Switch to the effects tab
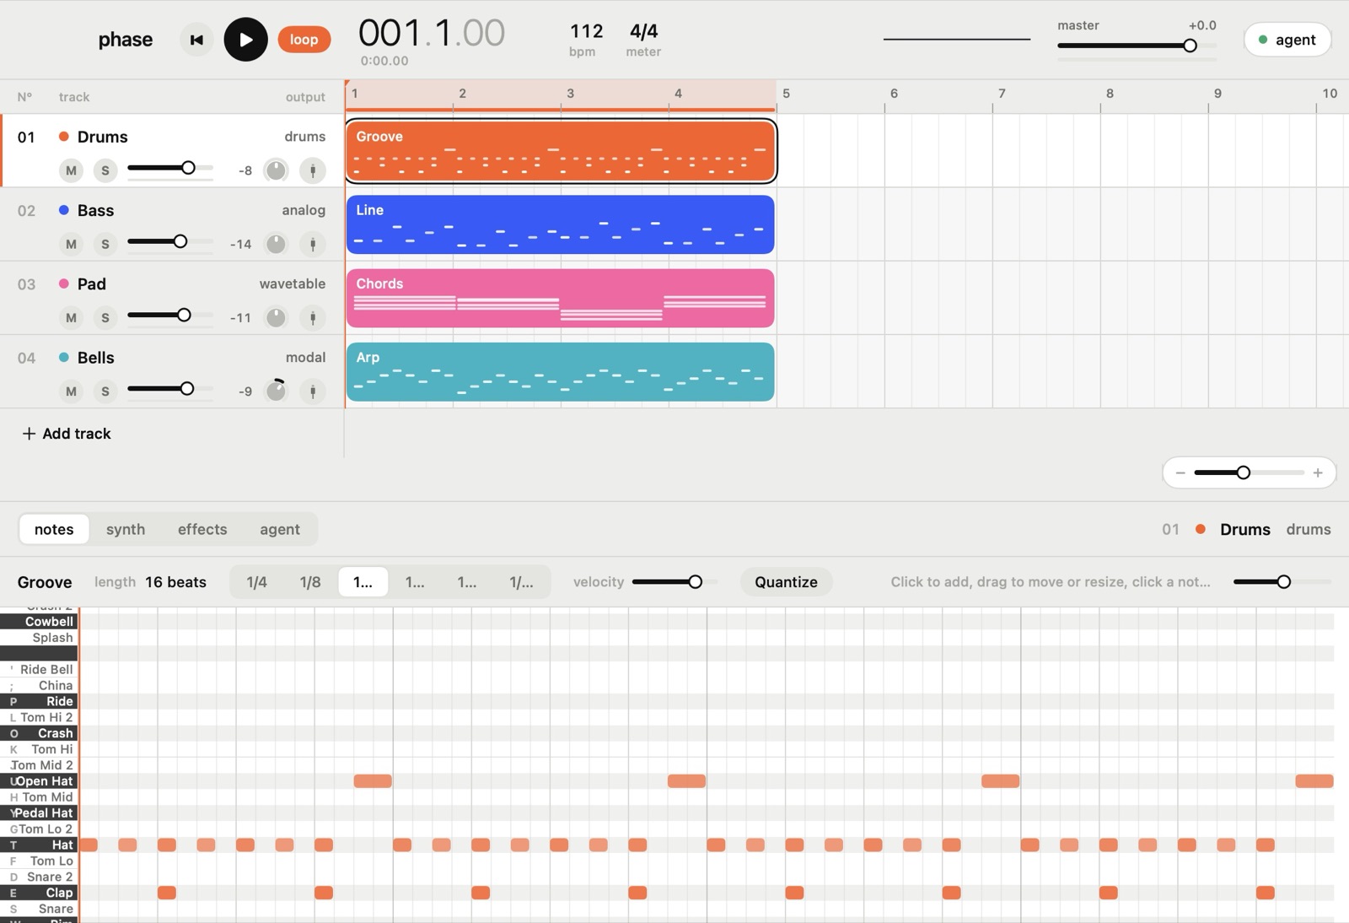1349x923 pixels. pyautogui.click(x=202, y=529)
